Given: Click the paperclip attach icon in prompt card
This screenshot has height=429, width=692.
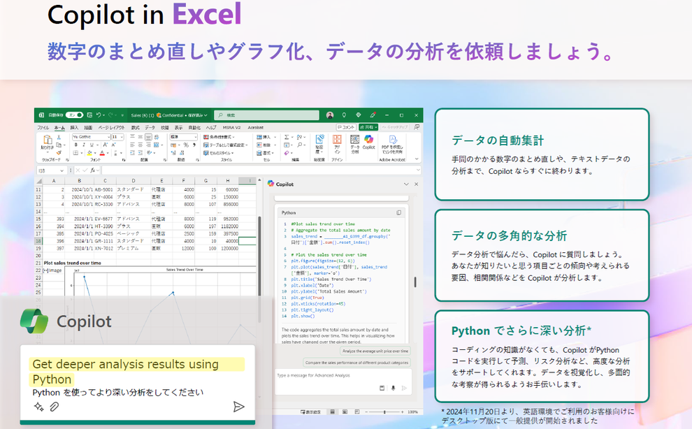Looking at the screenshot, I should (55, 407).
